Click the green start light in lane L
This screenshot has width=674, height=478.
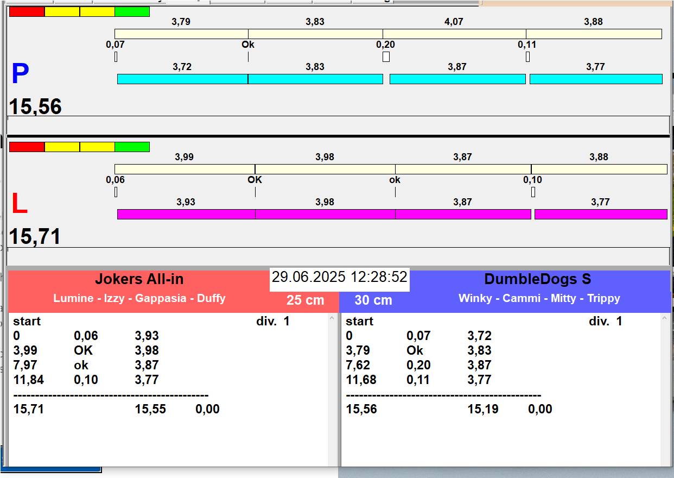(132, 147)
